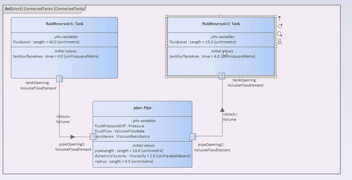
Task: Click the upward flow arrowhead toward fluidReservoir2
Action: 222,110
